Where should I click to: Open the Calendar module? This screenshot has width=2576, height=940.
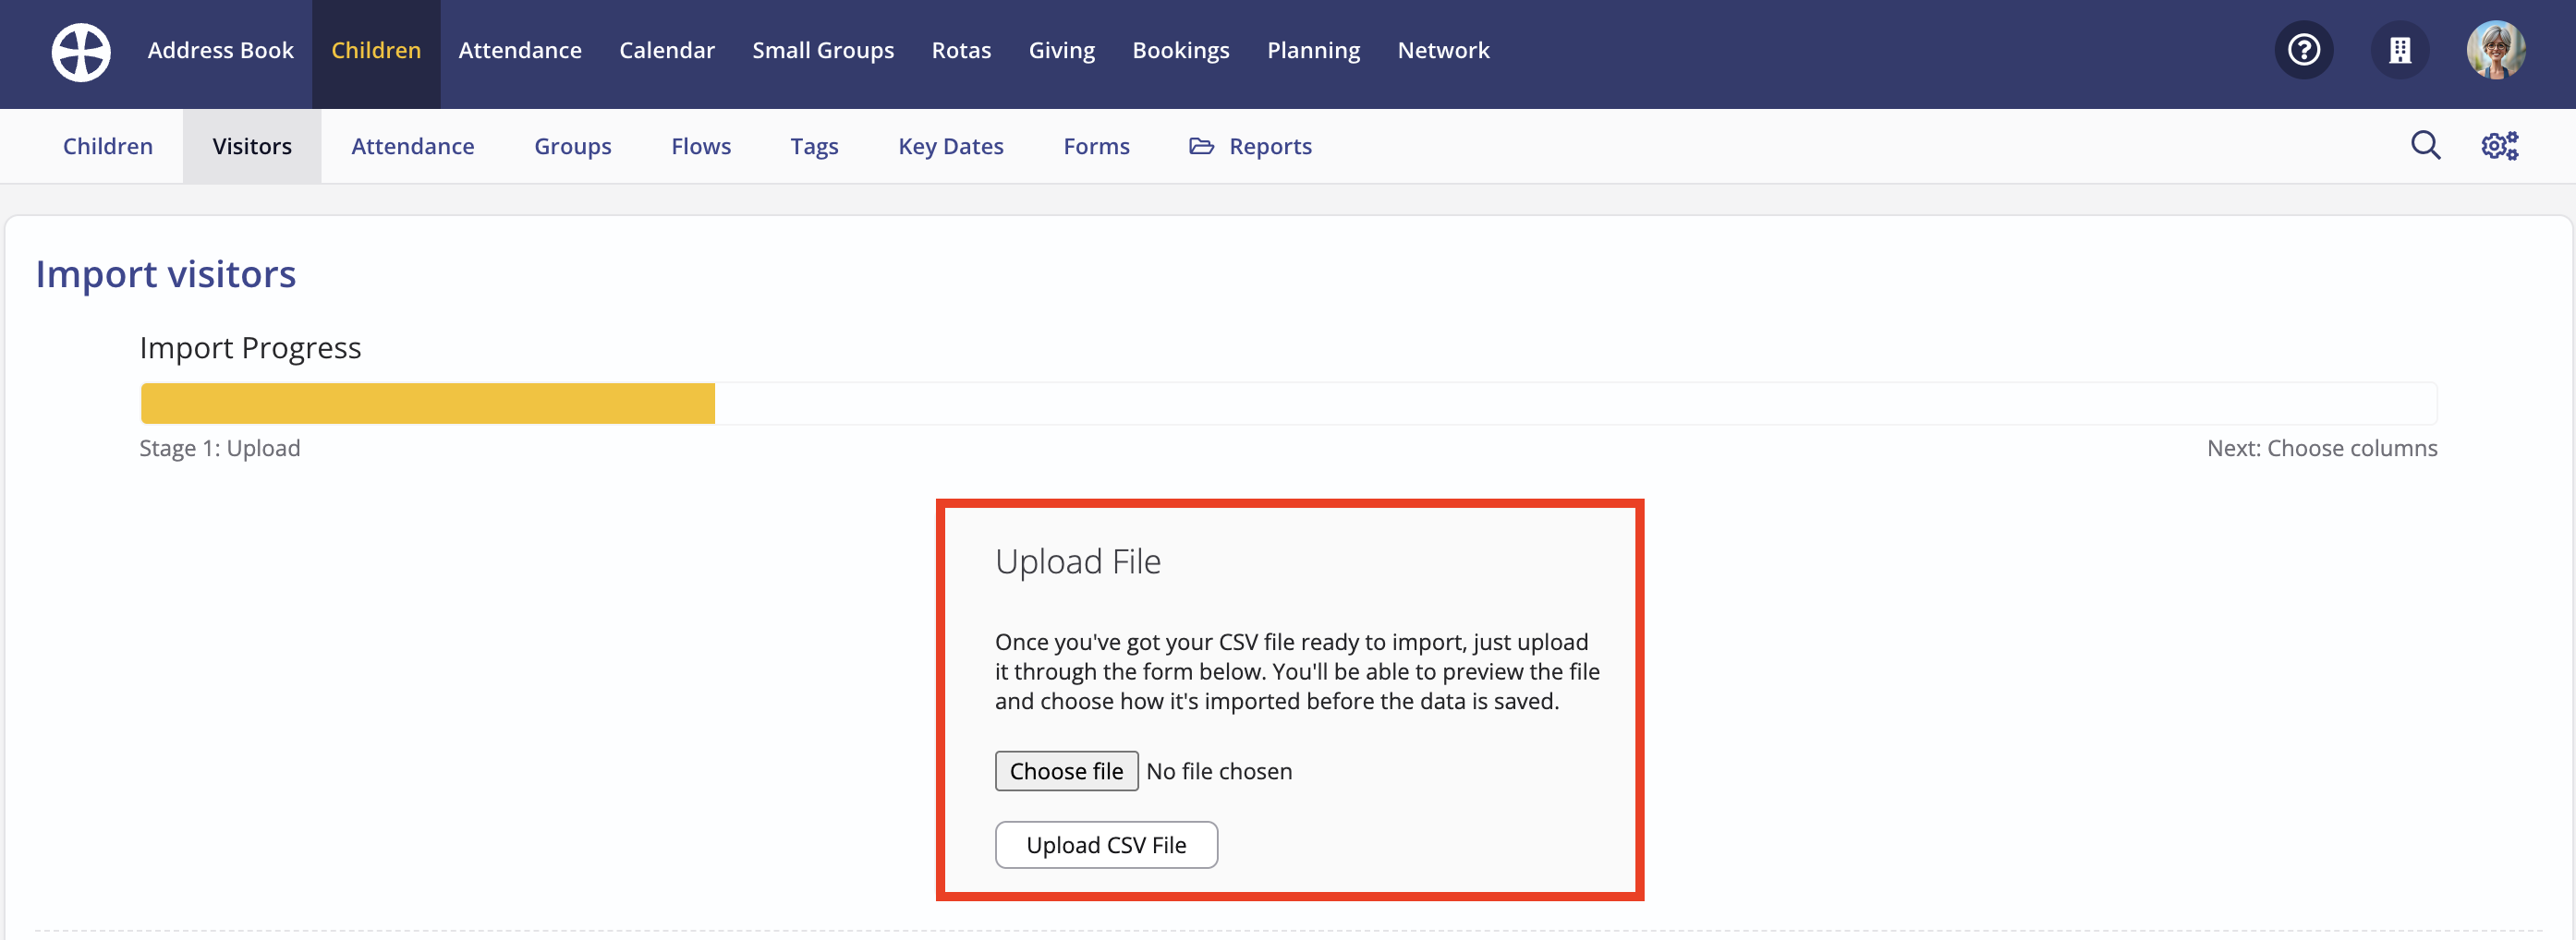click(x=667, y=50)
